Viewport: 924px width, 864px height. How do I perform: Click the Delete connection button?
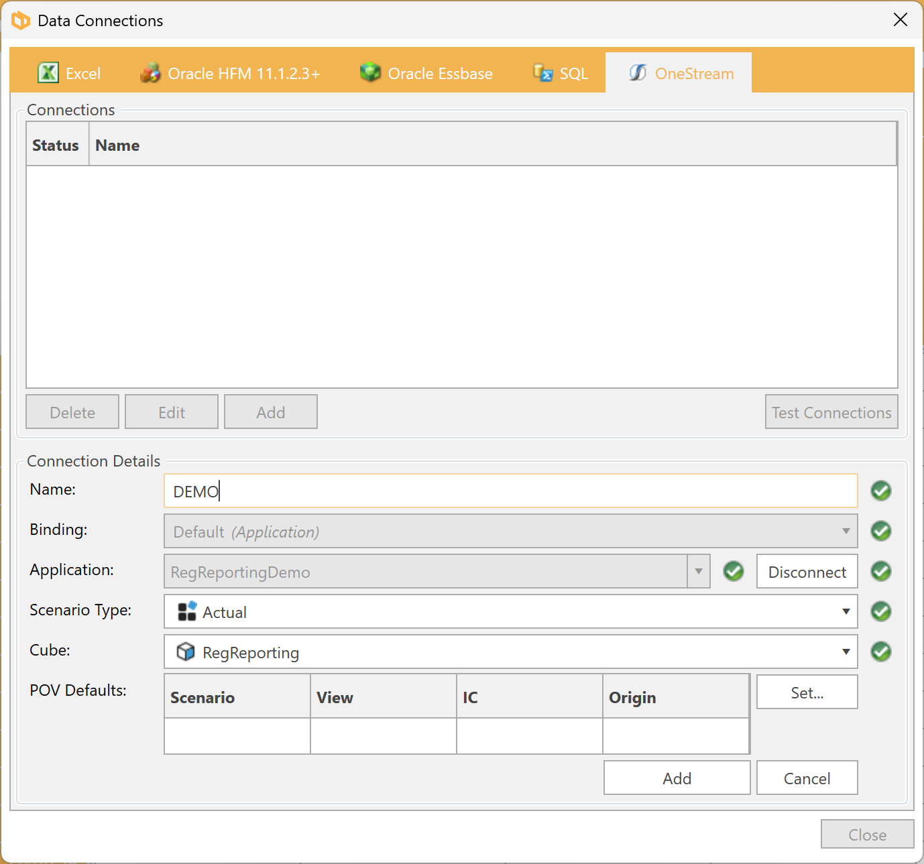[x=72, y=412]
